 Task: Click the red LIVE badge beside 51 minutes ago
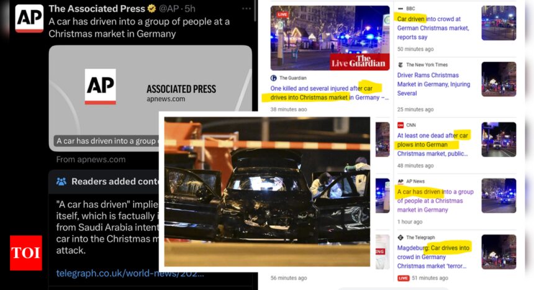click(x=403, y=278)
